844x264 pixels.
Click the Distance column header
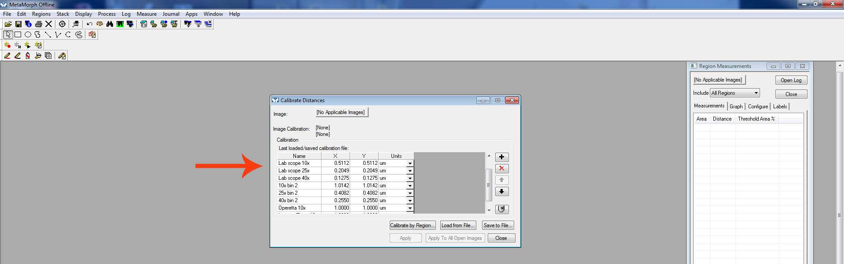click(722, 119)
